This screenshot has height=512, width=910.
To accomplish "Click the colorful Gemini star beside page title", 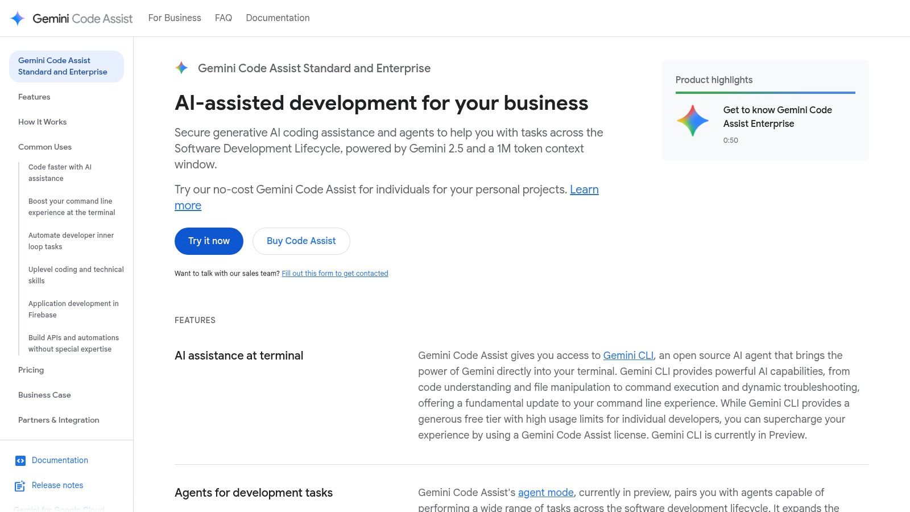I will click(181, 68).
